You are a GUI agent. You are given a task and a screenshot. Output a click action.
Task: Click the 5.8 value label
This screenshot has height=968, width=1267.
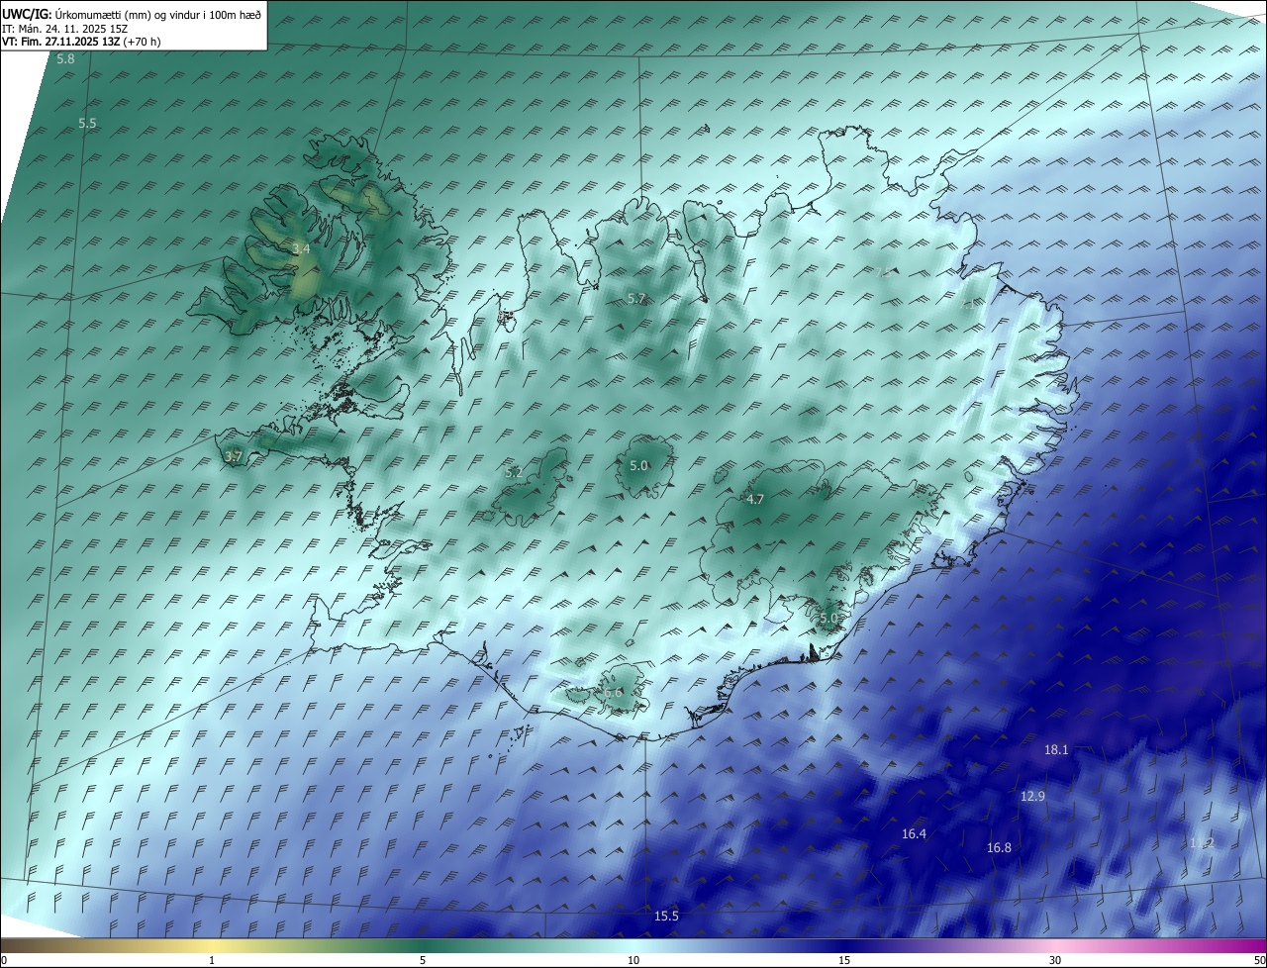click(65, 59)
